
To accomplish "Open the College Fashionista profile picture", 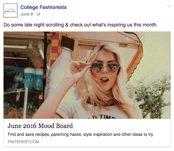I will tap(11, 11).
